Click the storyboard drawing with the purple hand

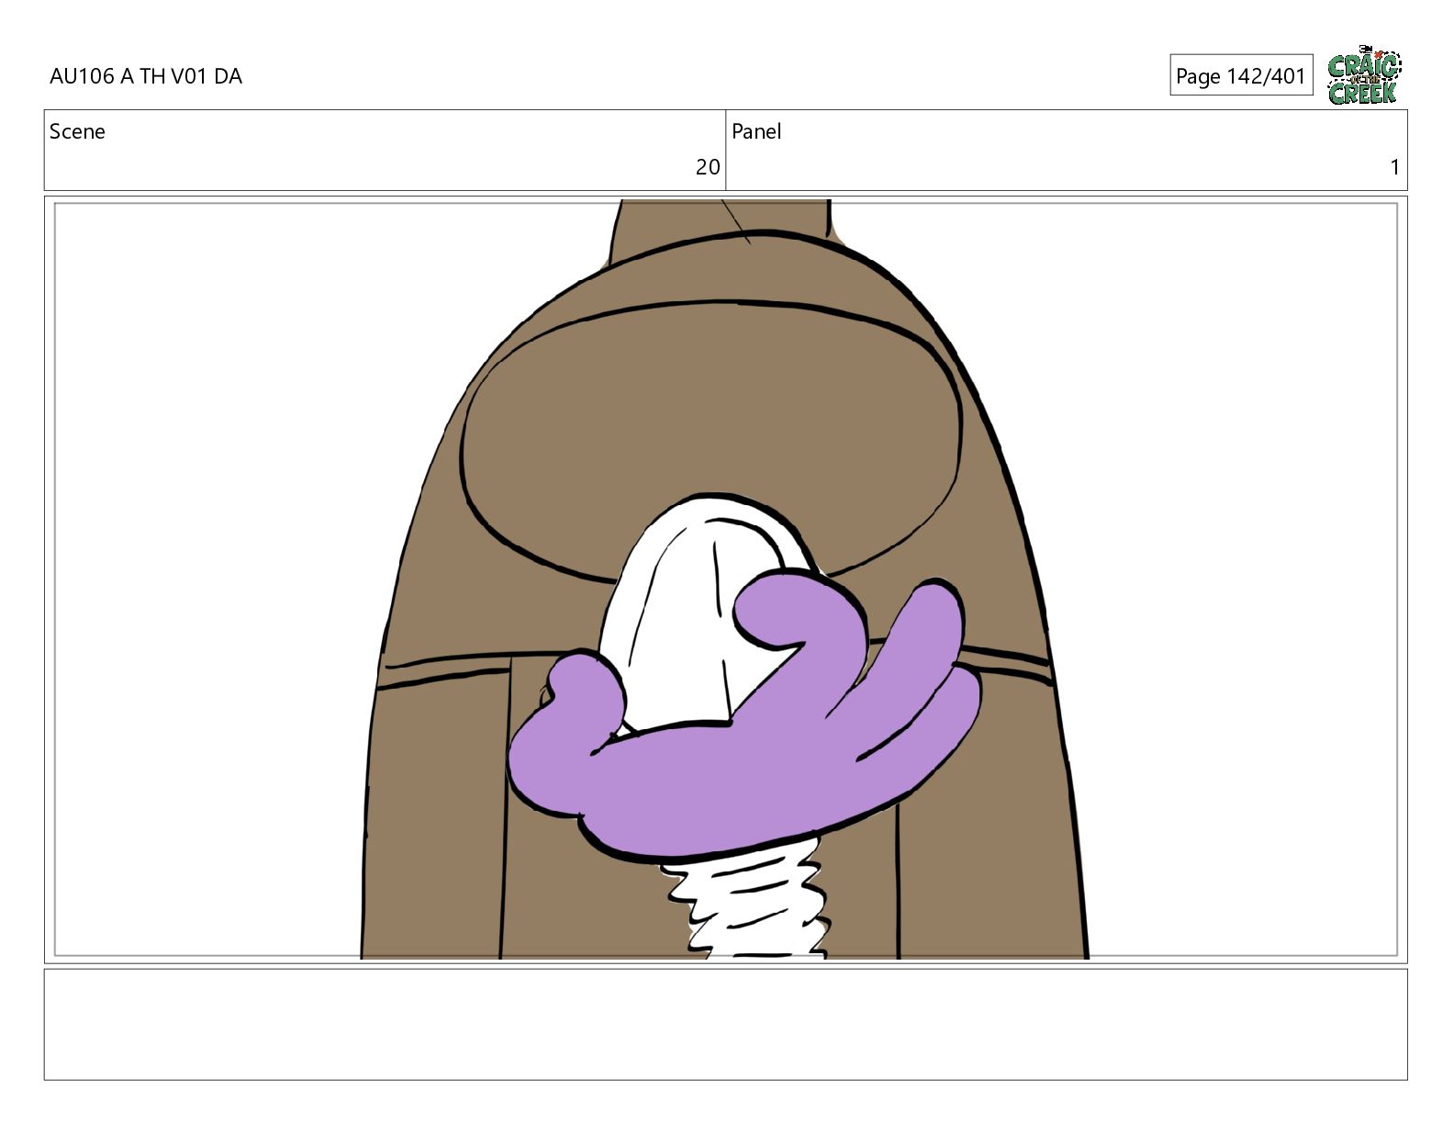(x=725, y=579)
